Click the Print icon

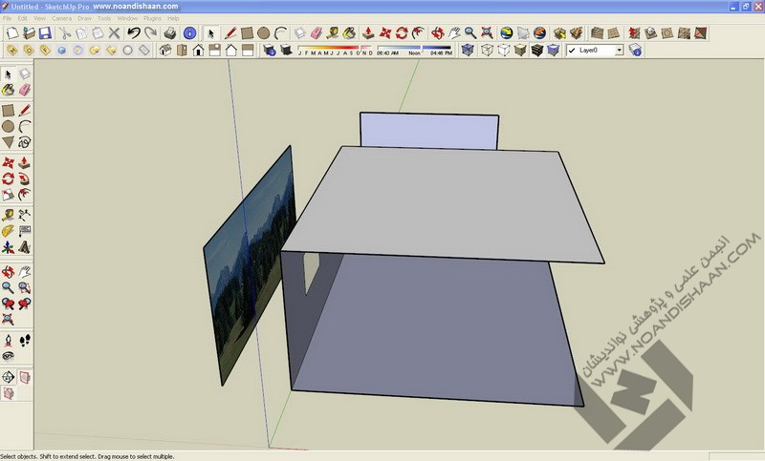click(x=169, y=33)
